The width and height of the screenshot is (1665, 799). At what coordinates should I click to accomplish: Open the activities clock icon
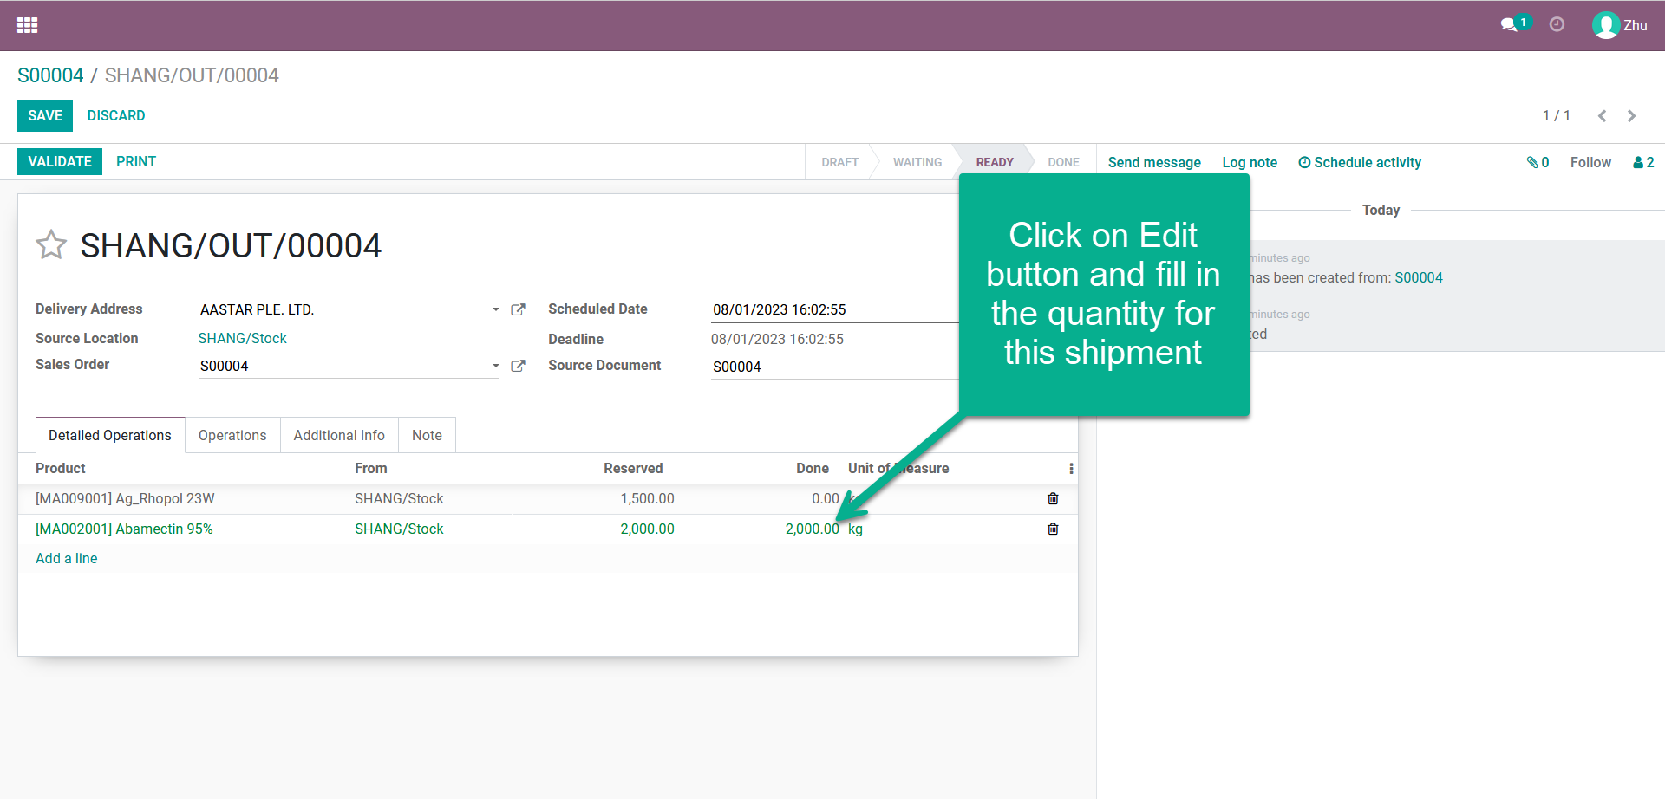pos(1557,24)
